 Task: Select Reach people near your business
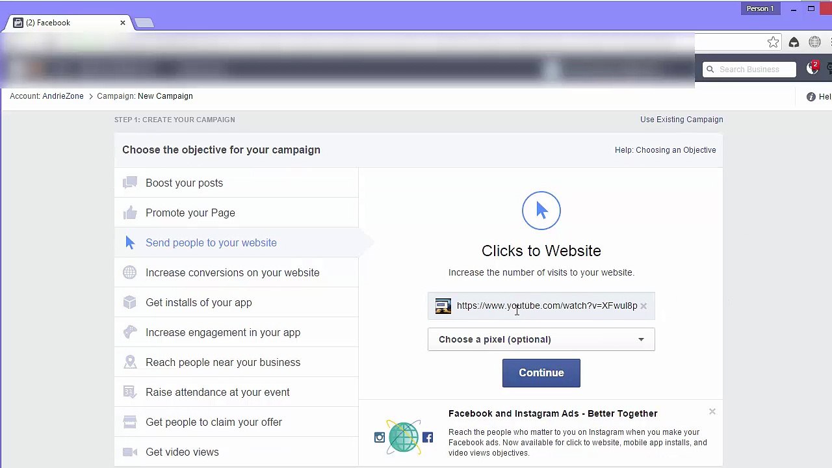pos(236,362)
